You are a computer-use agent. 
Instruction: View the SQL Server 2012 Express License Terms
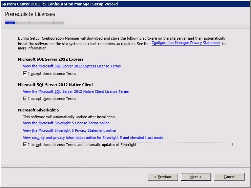[71, 66]
